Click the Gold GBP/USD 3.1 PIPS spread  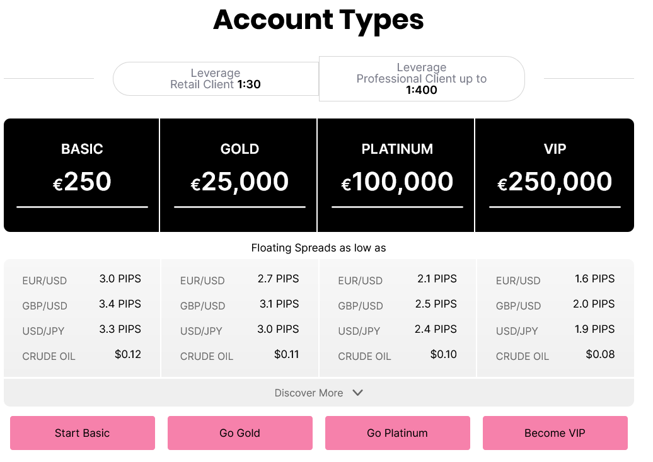(x=279, y=304)
